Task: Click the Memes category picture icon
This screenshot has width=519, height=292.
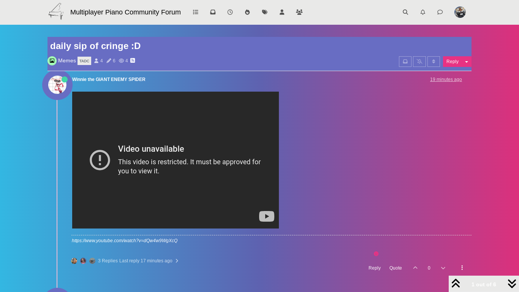Action: [x=52, y=61]
